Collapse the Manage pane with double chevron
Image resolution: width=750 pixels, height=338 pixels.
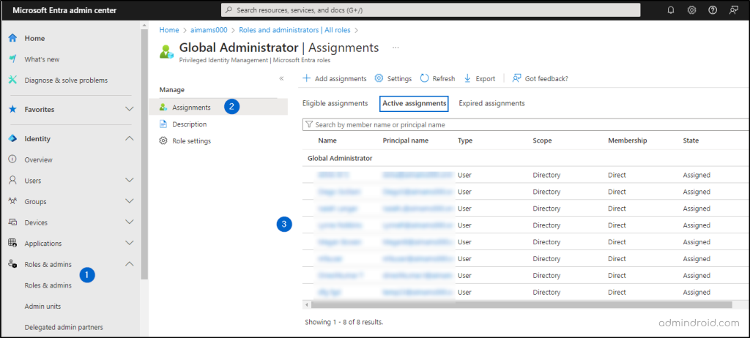coord(281,78)
